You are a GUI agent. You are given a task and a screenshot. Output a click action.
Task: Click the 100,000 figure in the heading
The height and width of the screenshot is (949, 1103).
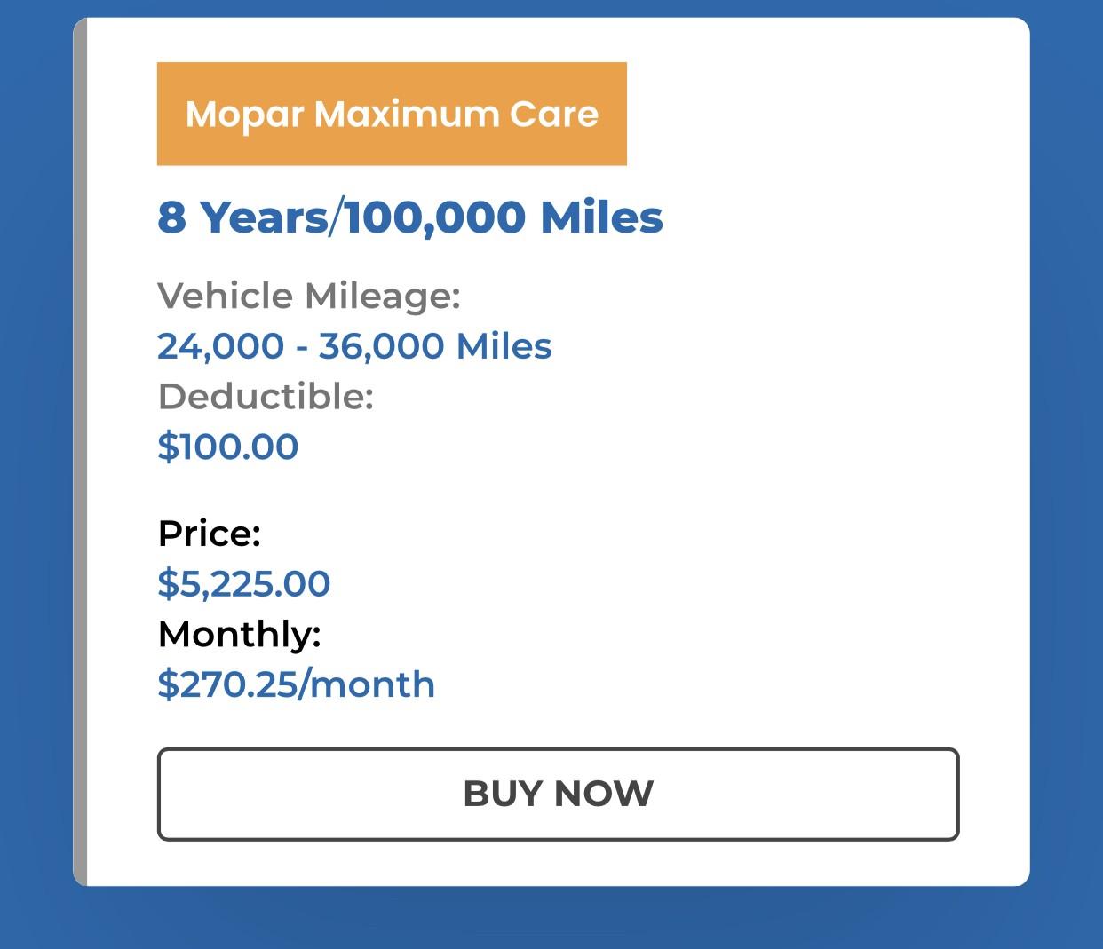[x=435, y=217]
